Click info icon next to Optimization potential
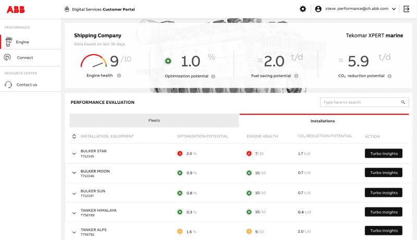The height and width of the screenshot is (240, 417). pos(214,76)
